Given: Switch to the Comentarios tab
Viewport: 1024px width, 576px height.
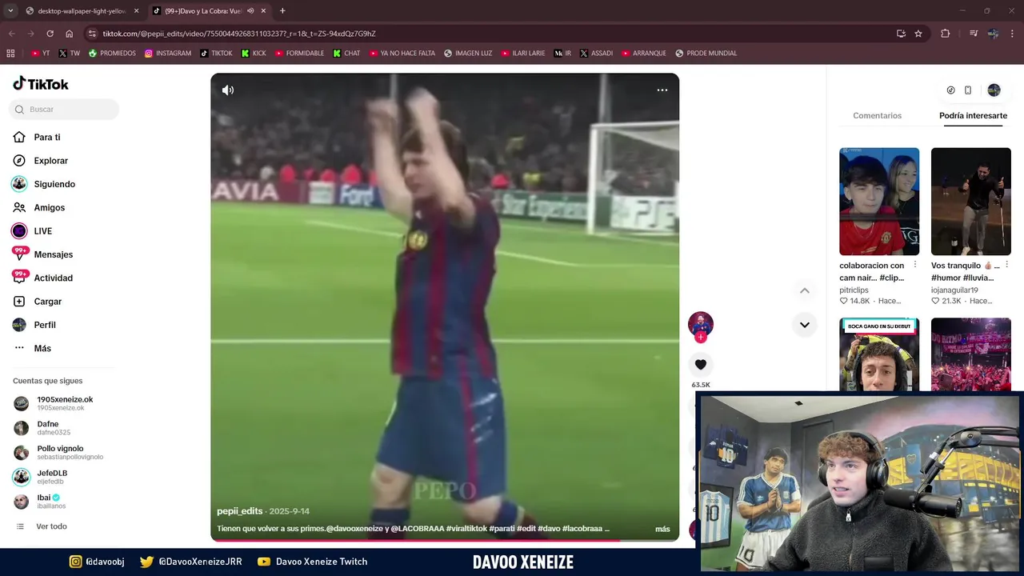Looking at the screenshot, I should pos(877,116).
